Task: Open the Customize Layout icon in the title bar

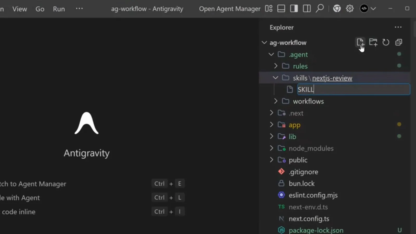Action: 269,9
